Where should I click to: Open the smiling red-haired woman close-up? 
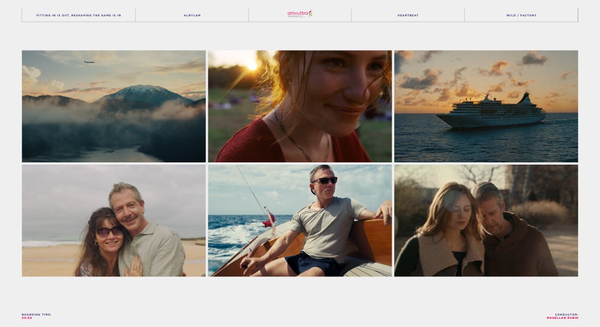pos(299,106)
